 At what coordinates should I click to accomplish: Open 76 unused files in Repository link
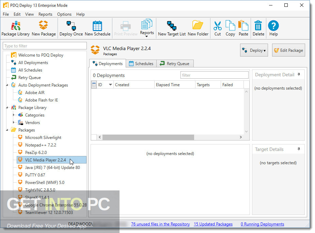click(160, 224)
